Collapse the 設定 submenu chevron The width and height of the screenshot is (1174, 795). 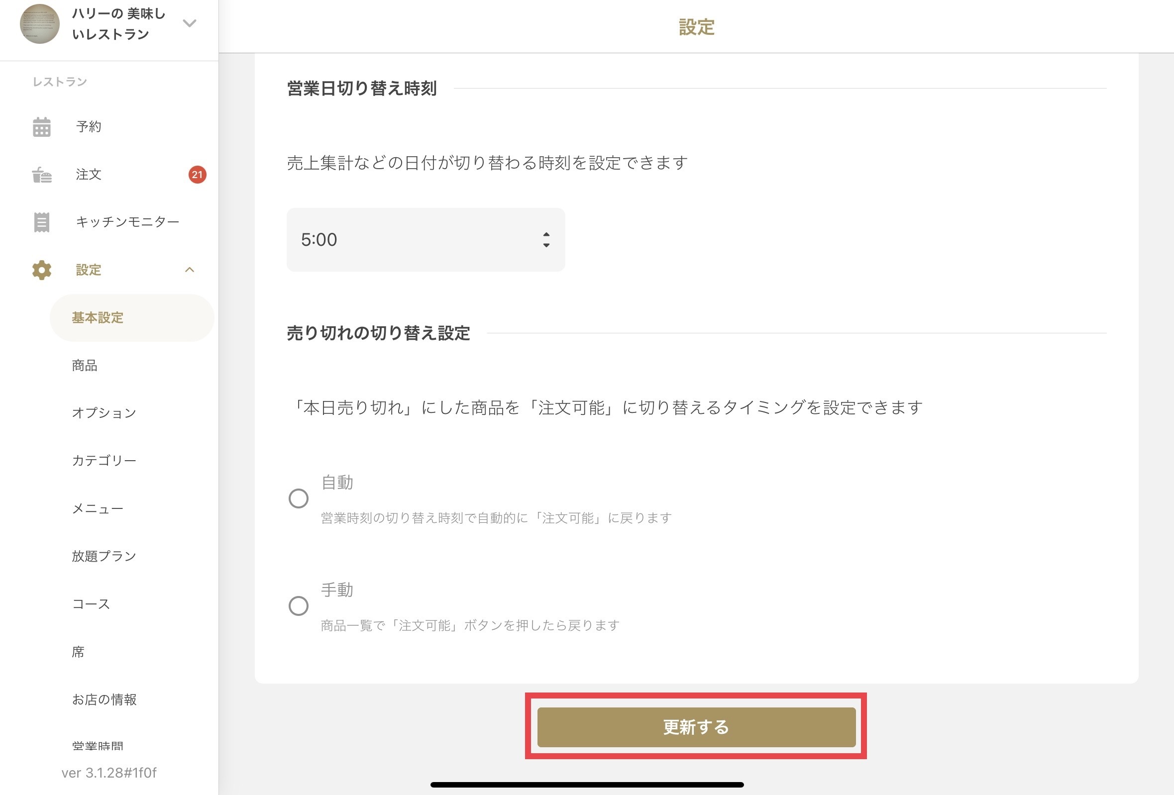190,270
